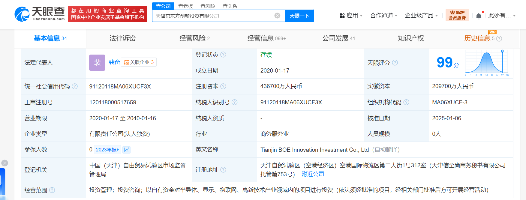The image size is (526, 200).
Task: Open the 附近公司 link
Action: [x=313, y=174]
